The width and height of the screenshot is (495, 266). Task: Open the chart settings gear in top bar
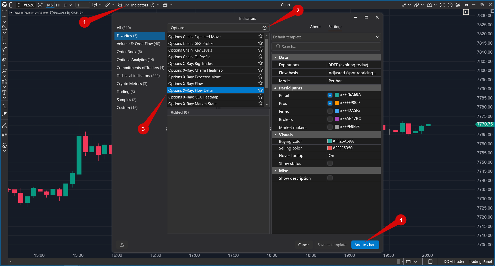(458, 5)
